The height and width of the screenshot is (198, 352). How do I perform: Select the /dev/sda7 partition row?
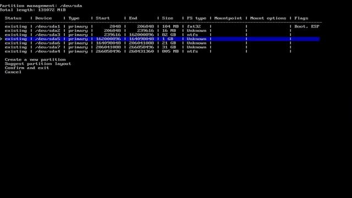tap(162, 47)
